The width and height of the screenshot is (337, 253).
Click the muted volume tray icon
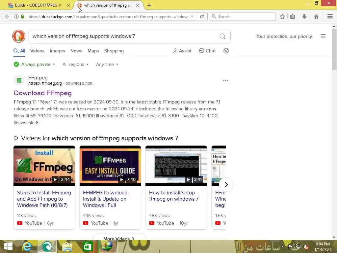pos(306,247)
